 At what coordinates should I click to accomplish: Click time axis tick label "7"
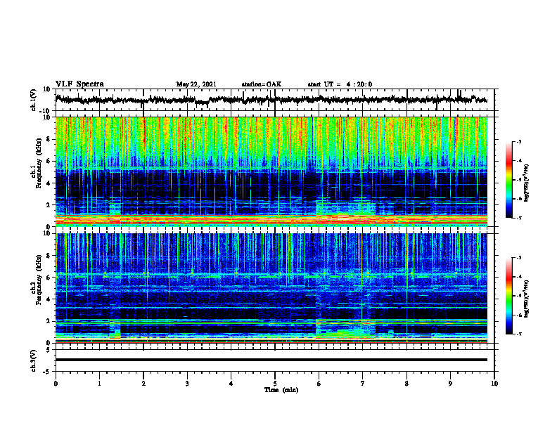(363, 384)
